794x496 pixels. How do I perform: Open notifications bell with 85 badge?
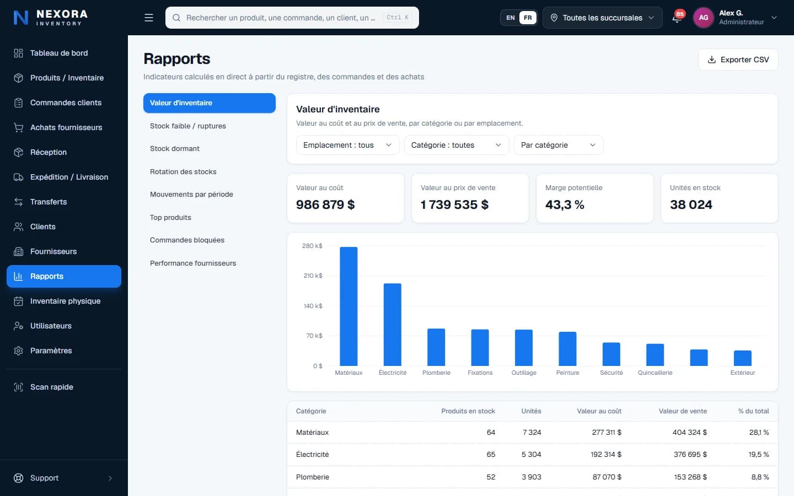[677, 18]
